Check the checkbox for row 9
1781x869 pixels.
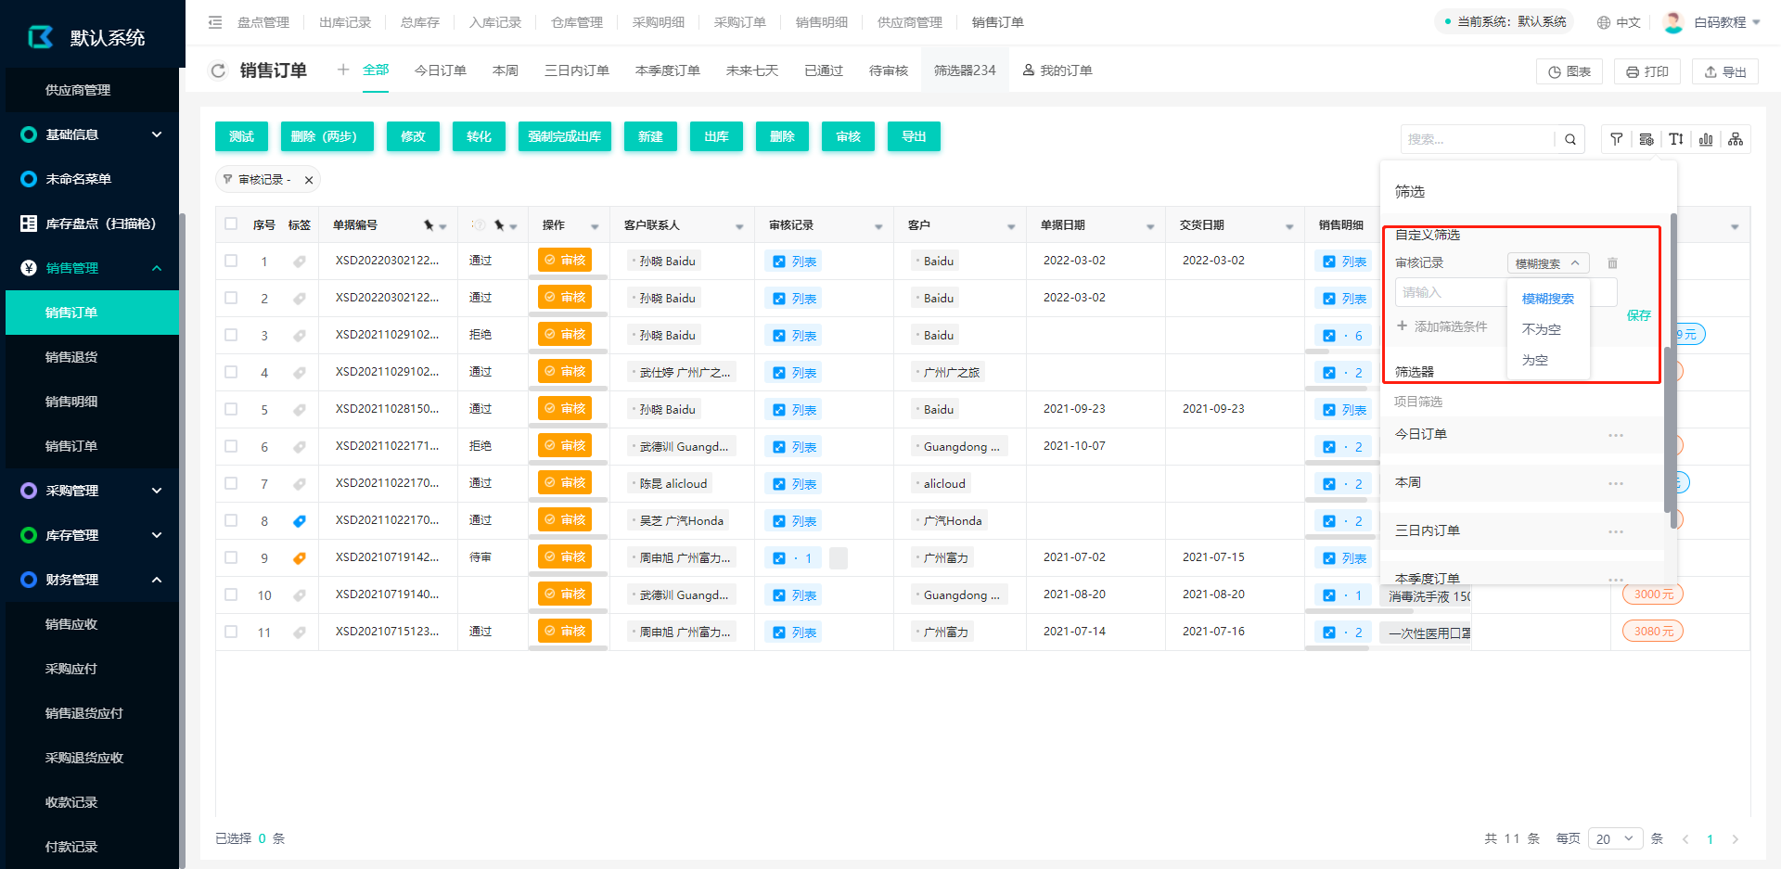231,557
